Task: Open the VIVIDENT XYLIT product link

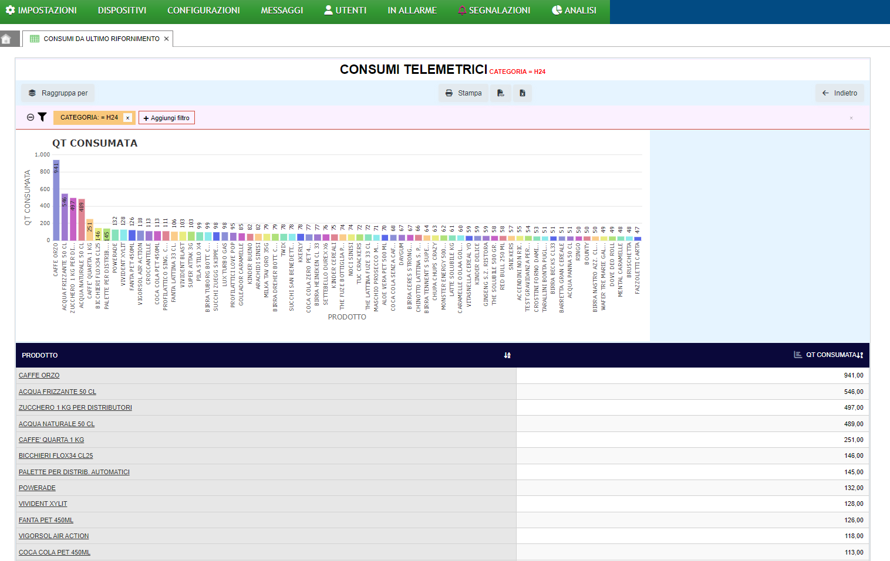Action: (x=43, y=504)
